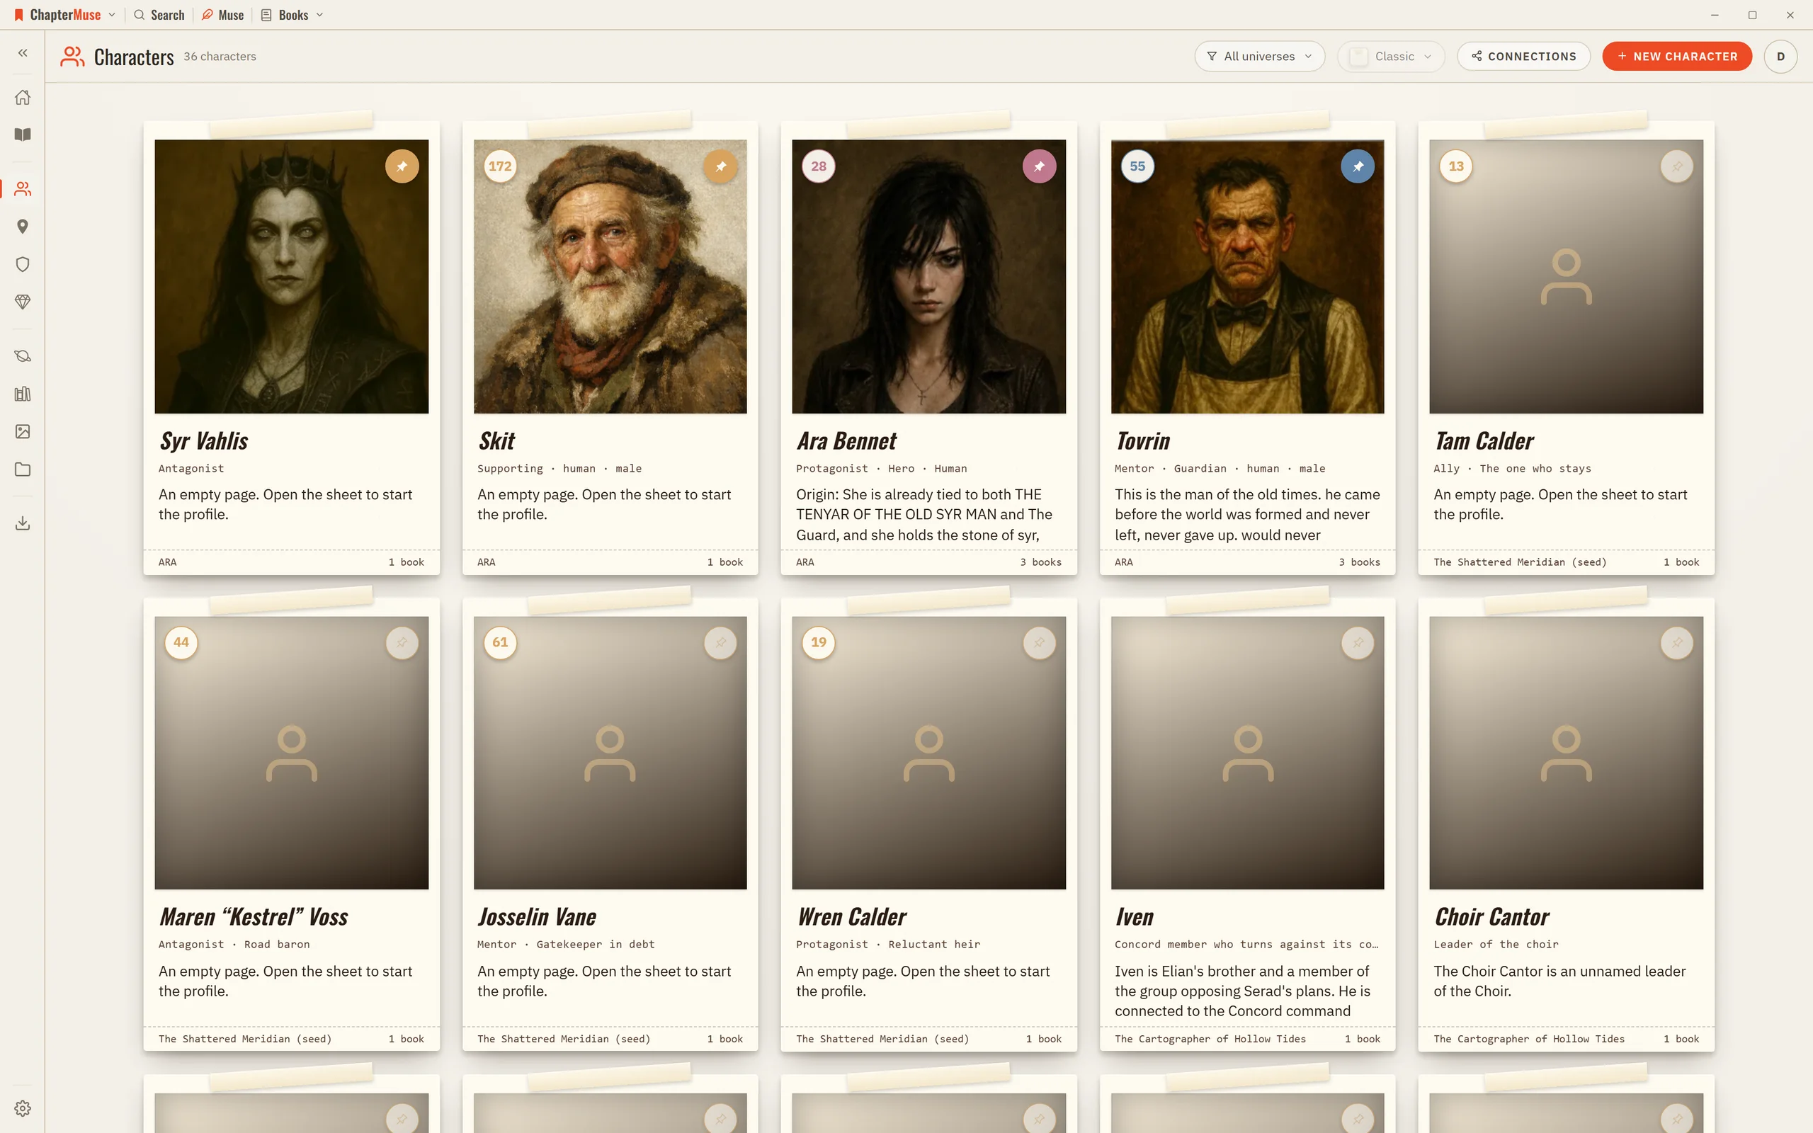
Task: Click the 13 badge on Tam Calder's card
Action: click(1455, 166)
